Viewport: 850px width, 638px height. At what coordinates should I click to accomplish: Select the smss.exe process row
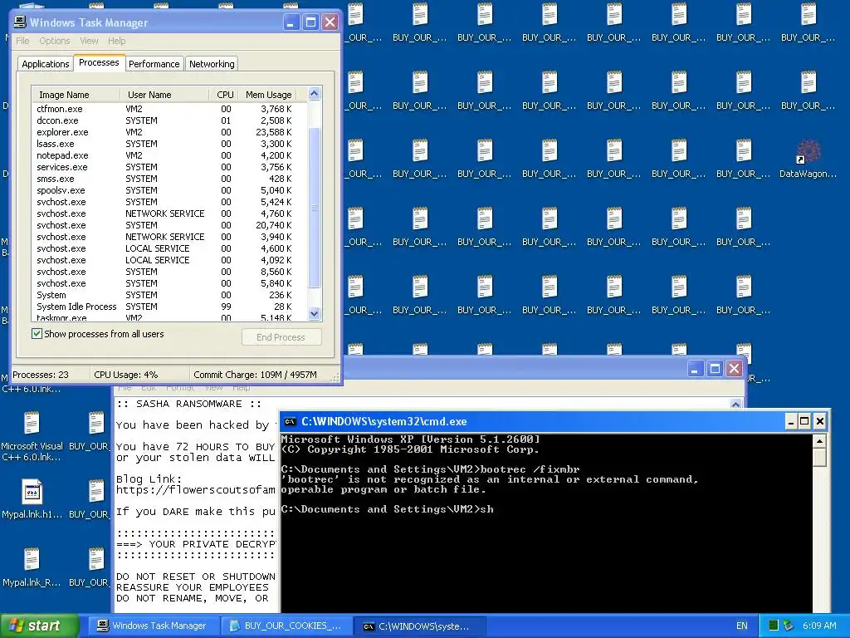pos(169,179)
